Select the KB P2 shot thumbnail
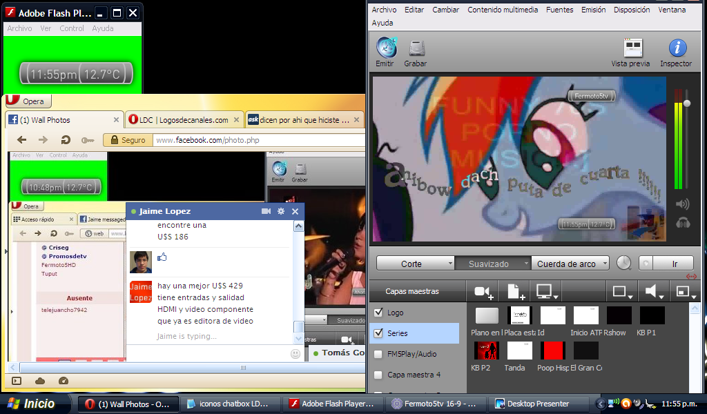Viewport: 707px width, 414px height. (x=486, y=351)
